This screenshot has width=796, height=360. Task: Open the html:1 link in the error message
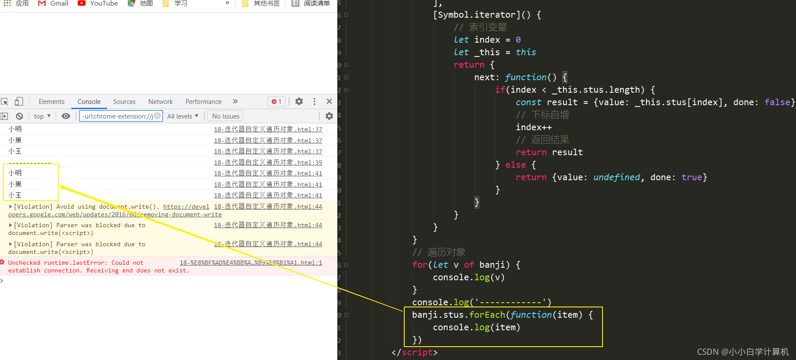(251, 263)
